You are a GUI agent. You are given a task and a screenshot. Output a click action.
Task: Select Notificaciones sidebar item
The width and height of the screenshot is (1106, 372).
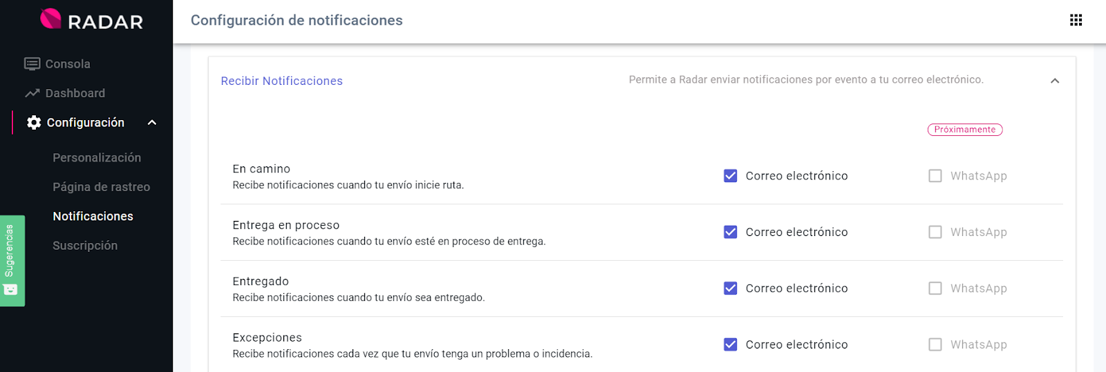(93, 217)
